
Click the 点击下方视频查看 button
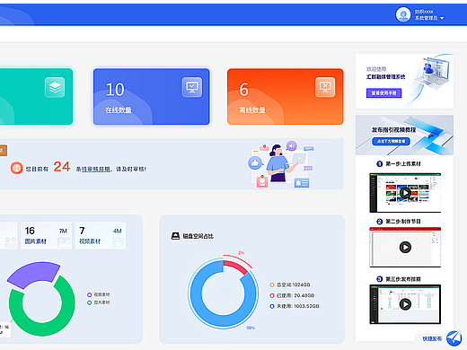coord(392,141)
